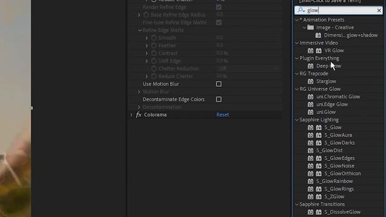The width and height of the screenshot is (386, 217).
Task: Collapse the RG Universe Glow category
Action: [297, 89]
